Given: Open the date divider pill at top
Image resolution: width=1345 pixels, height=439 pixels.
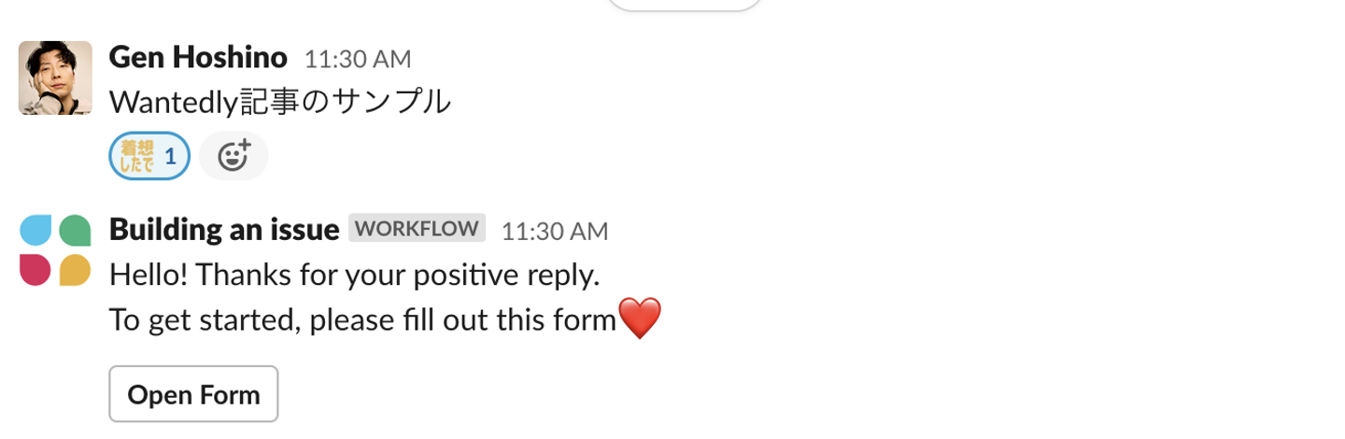Looking at the screenshot, I should pos(685,5).
